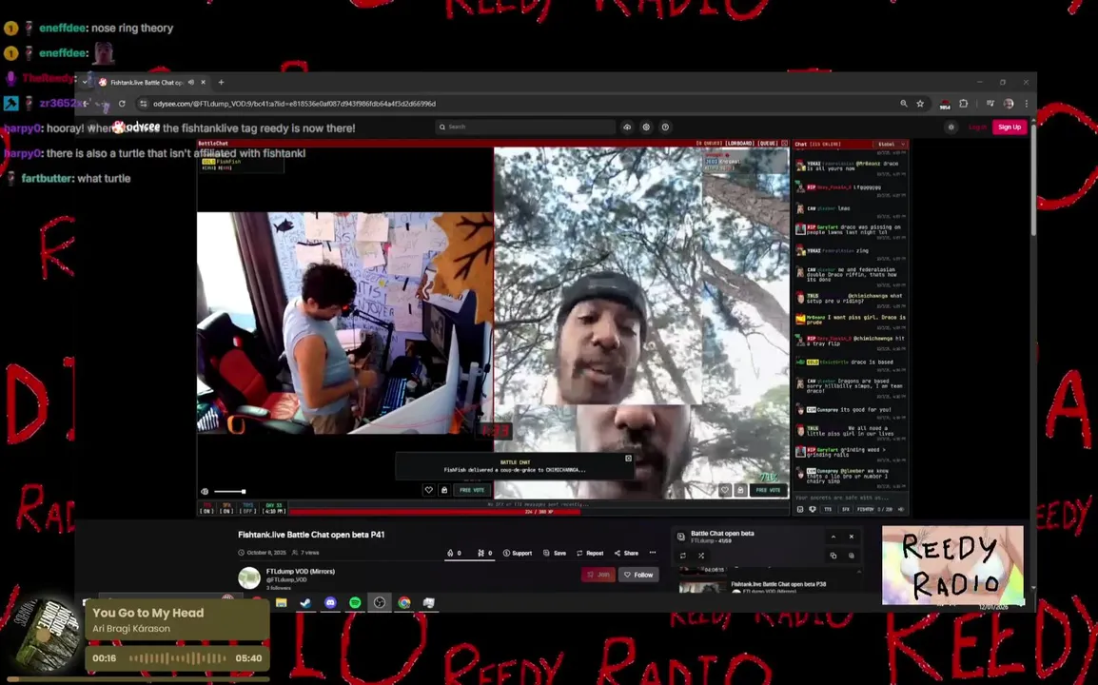1098x685 pixels.
Task: Repost the video
Action: coord(590,553)
